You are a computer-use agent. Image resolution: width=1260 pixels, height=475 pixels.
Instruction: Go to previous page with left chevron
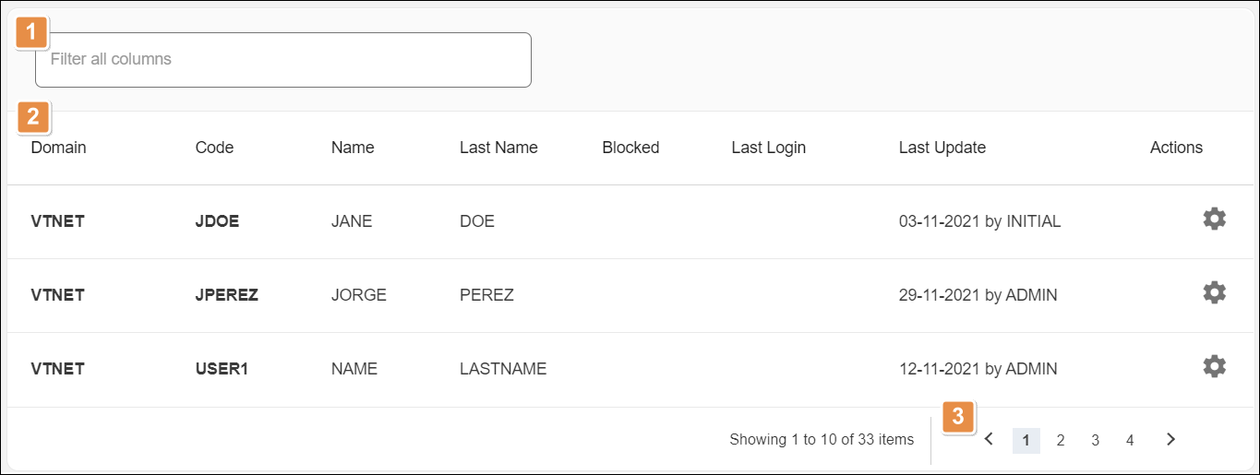pos(989,440)
